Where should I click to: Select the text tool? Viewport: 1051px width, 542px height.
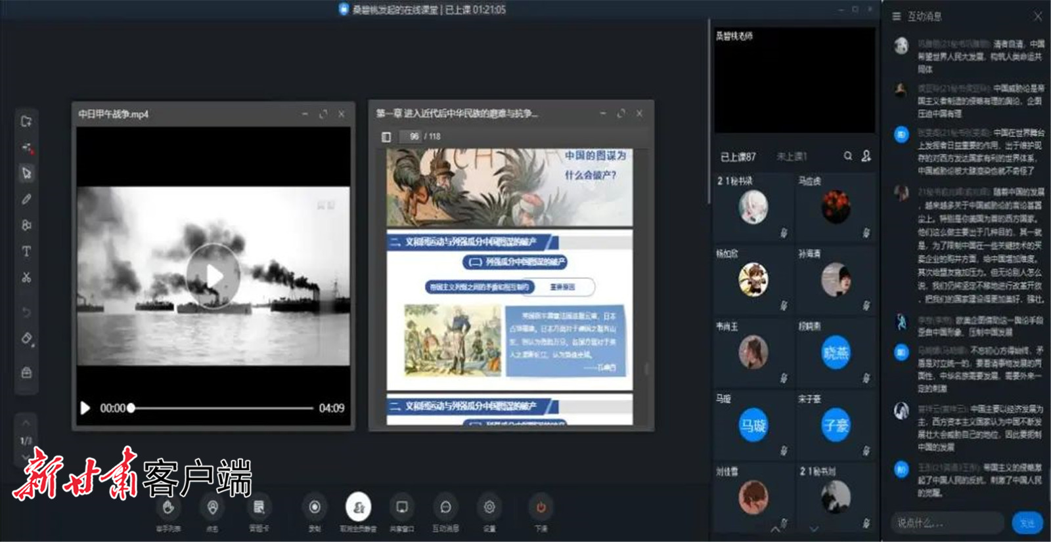point(27,251)
